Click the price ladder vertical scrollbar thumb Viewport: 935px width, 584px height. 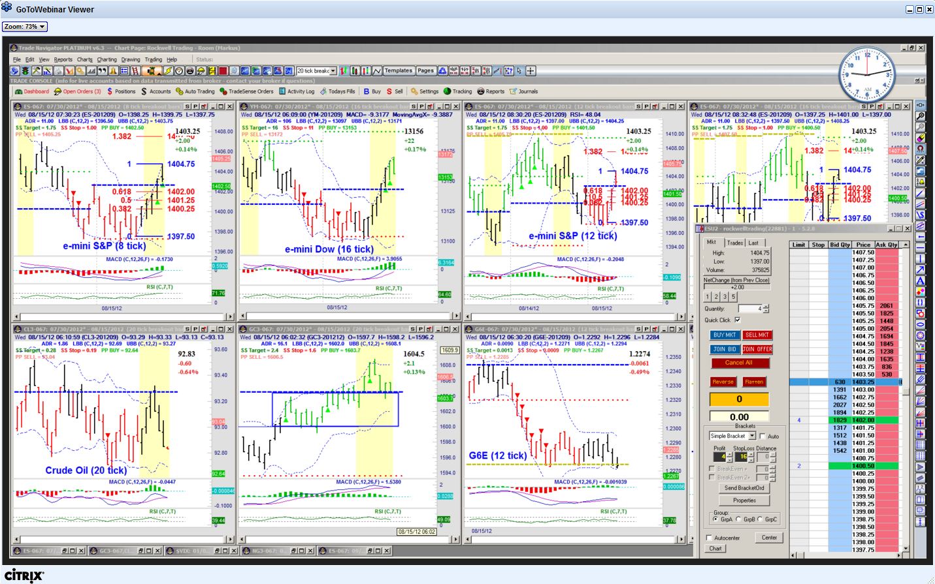point(906,392)
